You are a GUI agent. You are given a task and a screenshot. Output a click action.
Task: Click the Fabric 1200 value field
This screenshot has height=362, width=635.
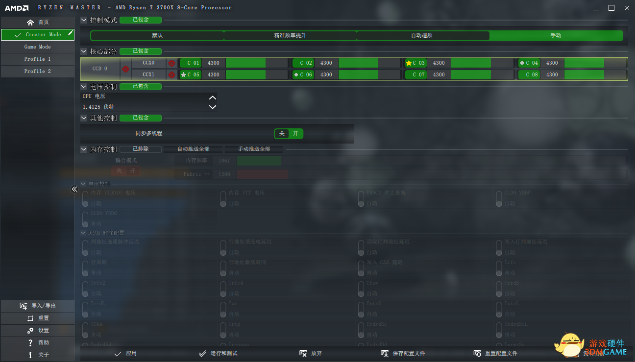coord(224,174)
